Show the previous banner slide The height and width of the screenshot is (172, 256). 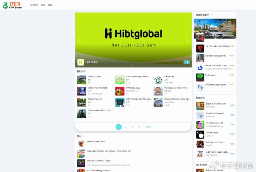tap(79, 40)
